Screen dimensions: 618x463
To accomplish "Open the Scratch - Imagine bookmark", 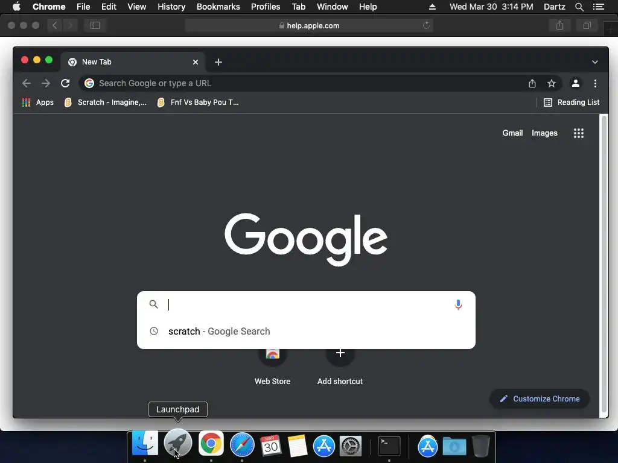I will click(x=105, y=102).
